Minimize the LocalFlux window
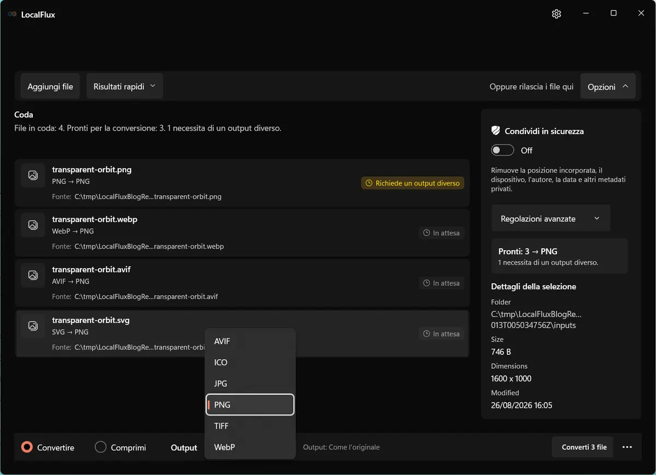656x475 pixels. (x=585, y=14)
